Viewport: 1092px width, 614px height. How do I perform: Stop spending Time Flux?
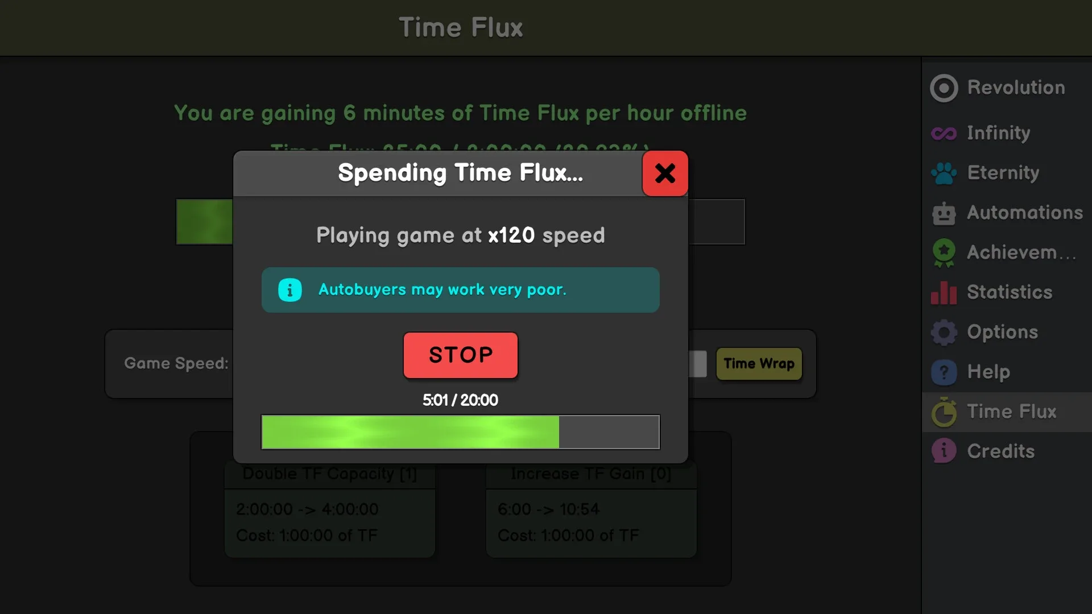pos(461,355)
